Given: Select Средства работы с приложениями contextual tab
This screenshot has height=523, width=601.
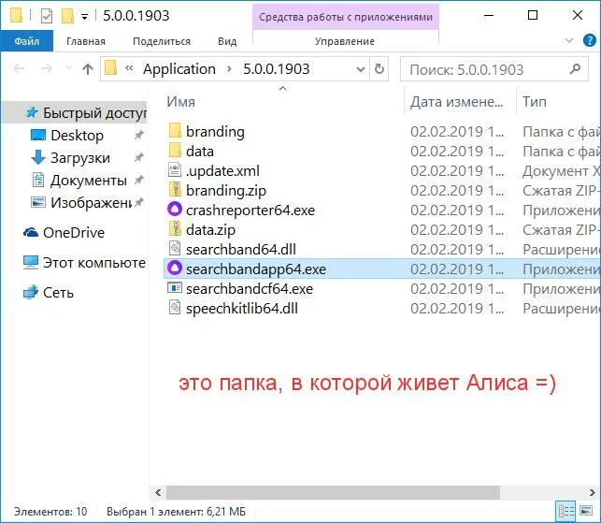Looking at the screenshot, I should (345, 17).
